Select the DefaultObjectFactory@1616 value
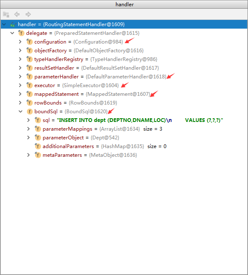 point(109,51)
